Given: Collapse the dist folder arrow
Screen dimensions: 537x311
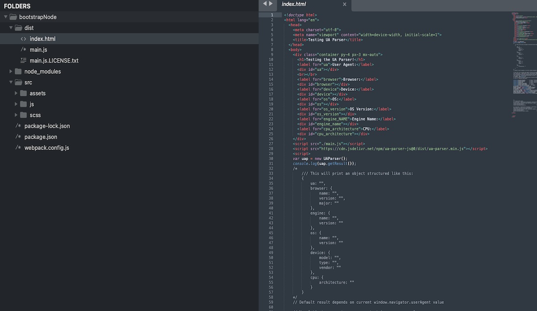Looking at the screenshot, I should (11, 28).
